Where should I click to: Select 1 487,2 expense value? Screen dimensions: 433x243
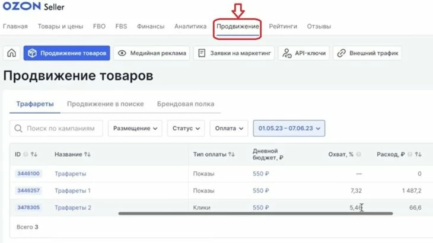[x=412, y=191]
